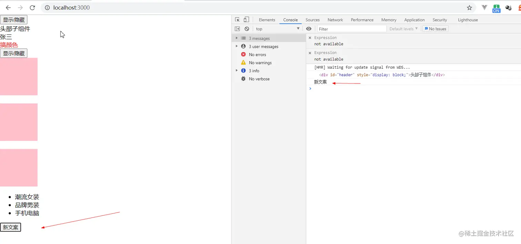Screen dimensions: 521x244
Task: Open the green ON extension icon
Action: pos(496,8)
